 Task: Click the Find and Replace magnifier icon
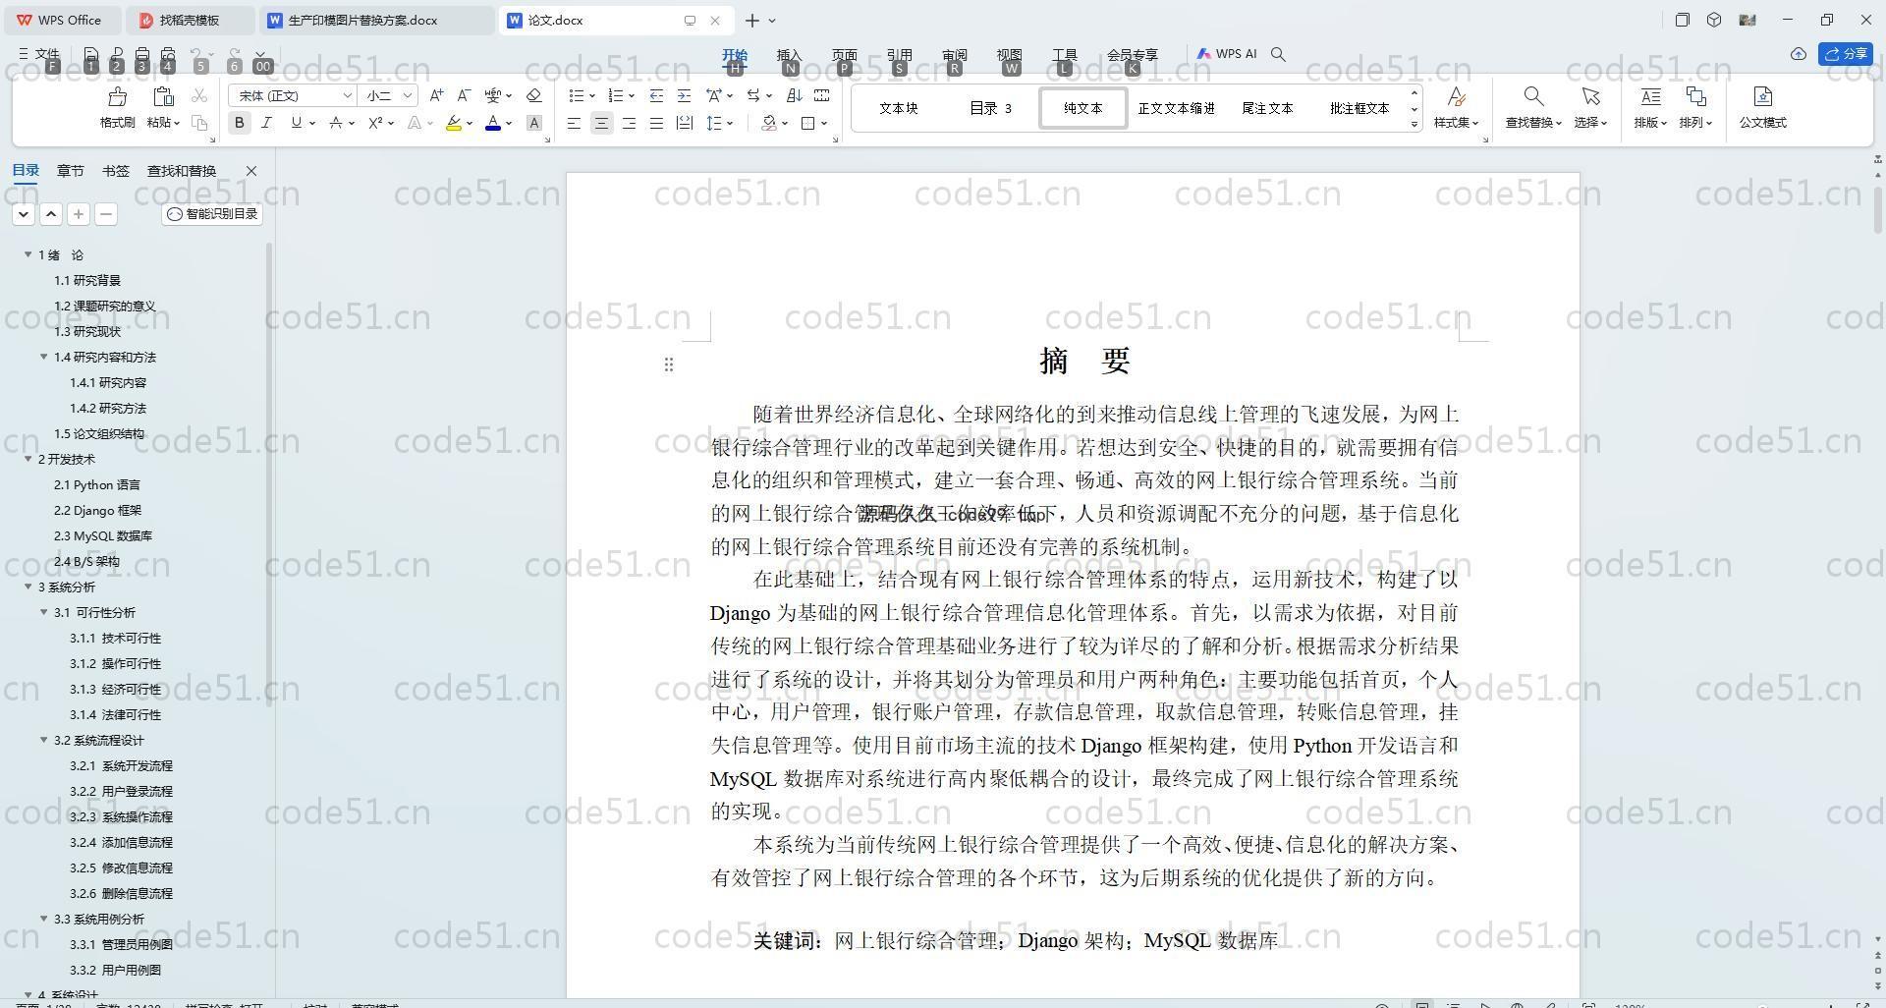[x=1532, y=96]
